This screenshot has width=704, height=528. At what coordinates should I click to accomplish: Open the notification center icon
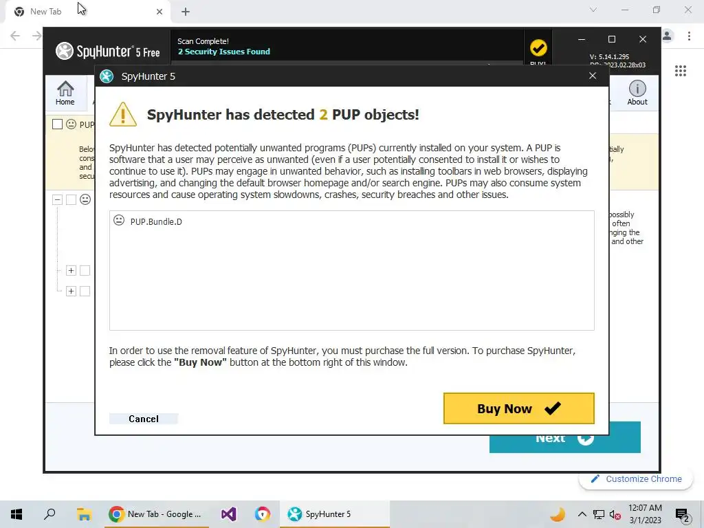point(682,515)
